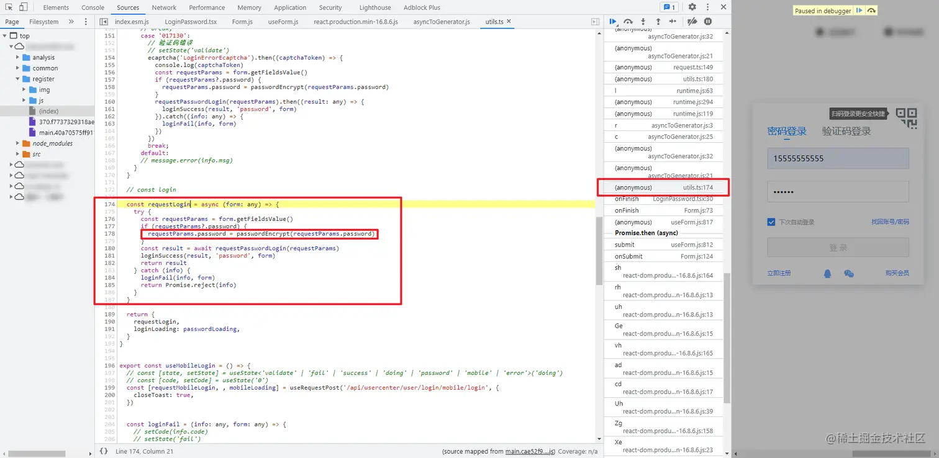The height and width of the screenshot is (458, 939).
Task: Select the useForm.js:812 submit frame
Action: [x=663, y=245]
